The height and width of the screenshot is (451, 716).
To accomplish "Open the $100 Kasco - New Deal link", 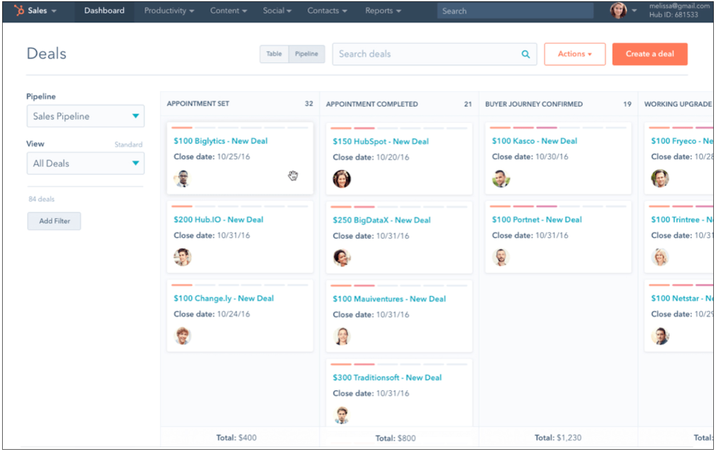I will pos(535,141).
